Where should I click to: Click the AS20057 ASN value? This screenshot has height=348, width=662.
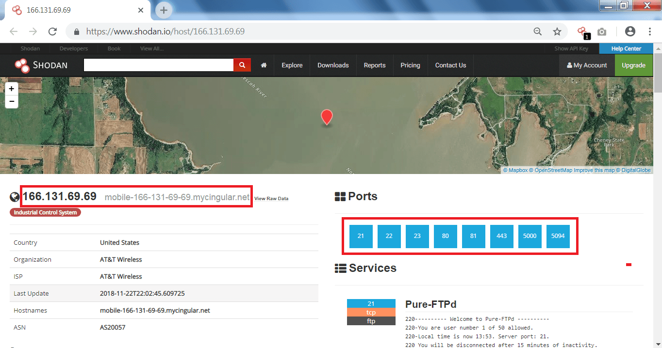[113, 327]
